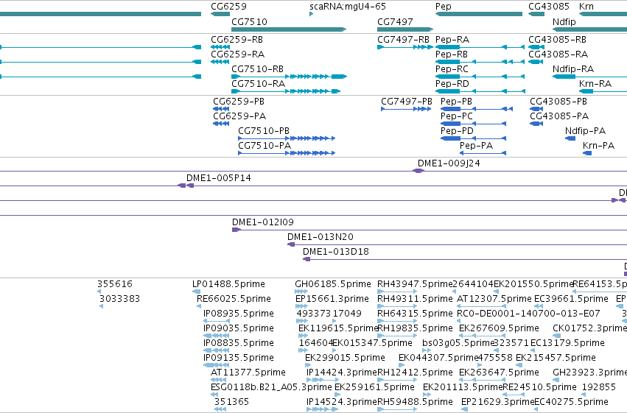Click the IP09035.5prime EST label

(239, 328)
